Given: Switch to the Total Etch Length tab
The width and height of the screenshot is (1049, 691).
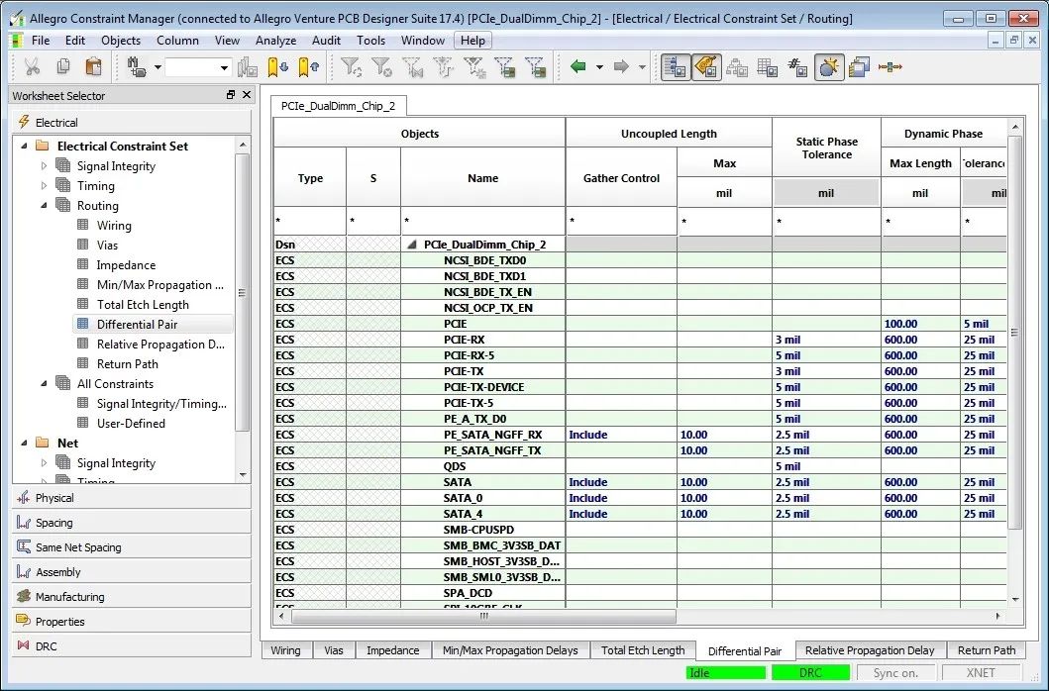Looking at the screenshot, I should [643, 650].
